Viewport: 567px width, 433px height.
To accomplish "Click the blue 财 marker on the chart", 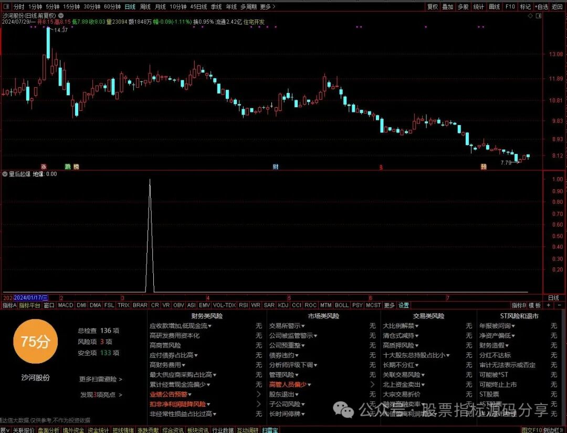I will point(276,167).
